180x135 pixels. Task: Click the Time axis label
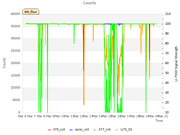159,121
